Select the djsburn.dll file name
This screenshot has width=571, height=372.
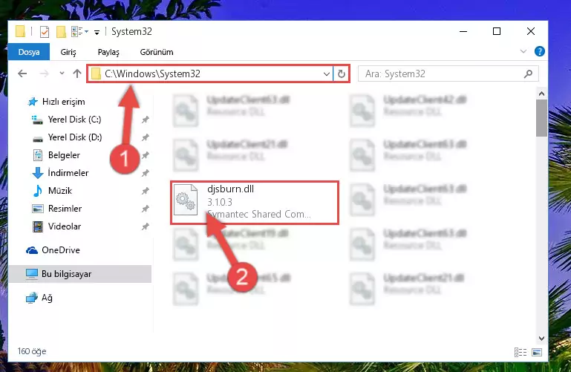(x=230, y=189)
